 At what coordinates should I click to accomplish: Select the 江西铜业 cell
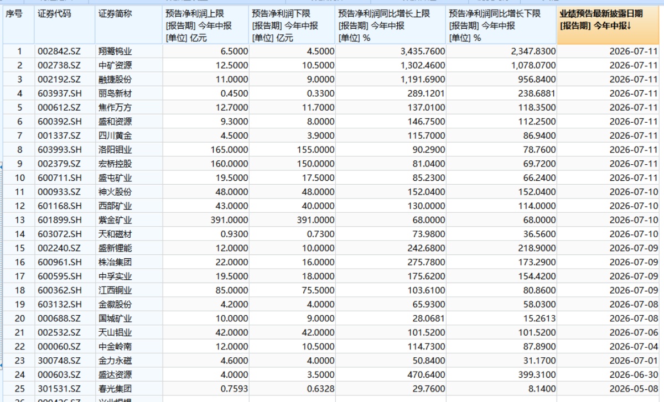129,290
